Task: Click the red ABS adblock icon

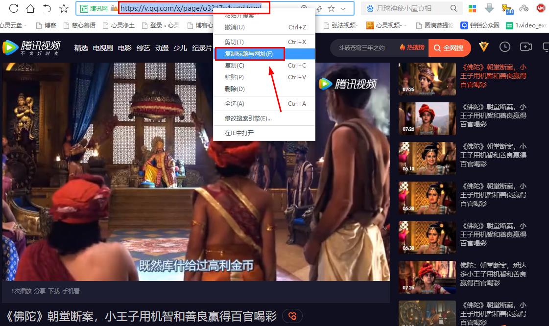Action: (541, 8)
